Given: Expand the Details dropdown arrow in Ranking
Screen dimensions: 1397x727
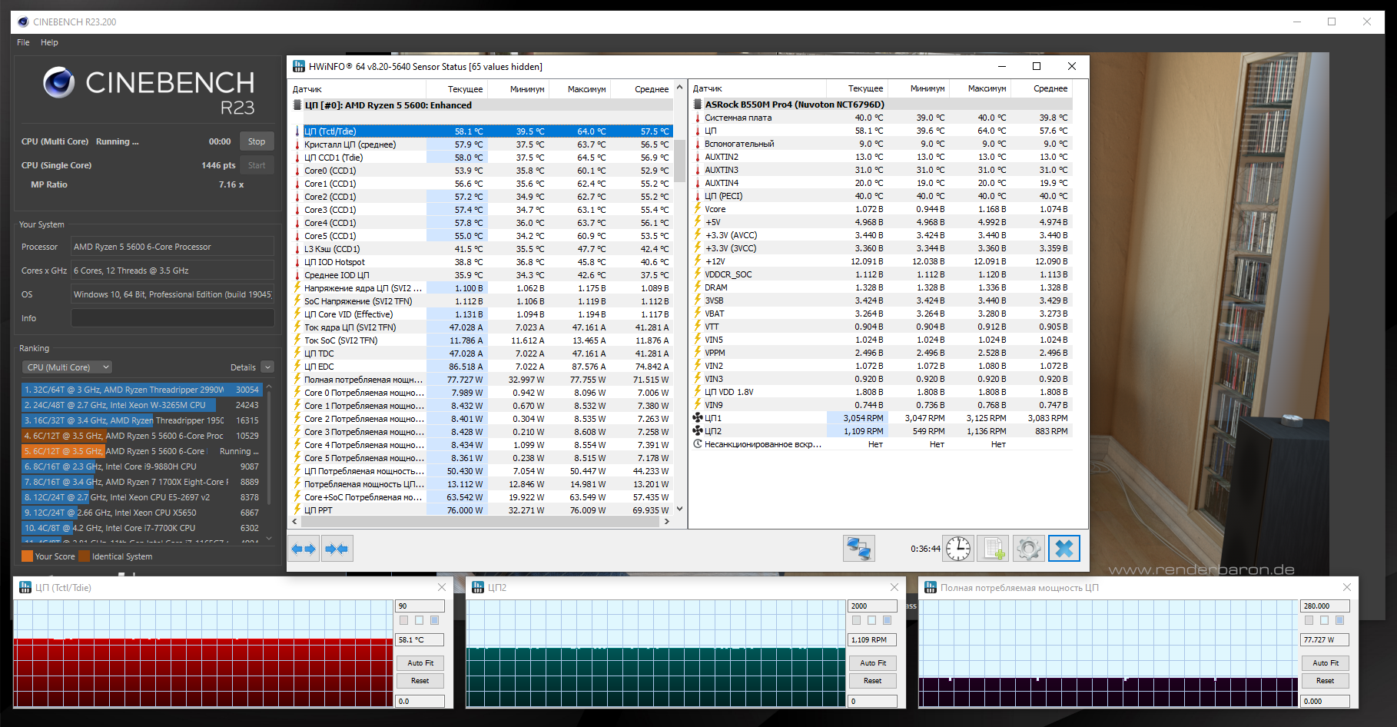Looking at the screenshot, I should (x=267, y=367).
